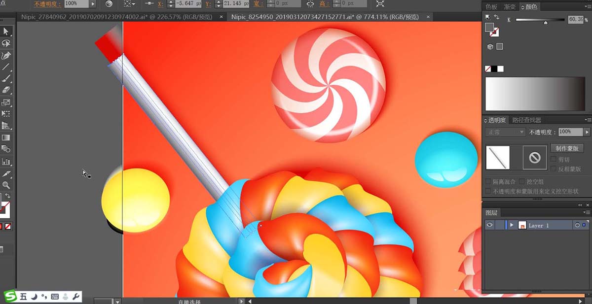
Task: Switch to Nipic_27840962 document tab
Action: click(116, 17)
